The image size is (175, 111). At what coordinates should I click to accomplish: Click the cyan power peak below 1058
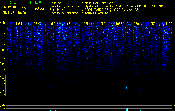140,110
